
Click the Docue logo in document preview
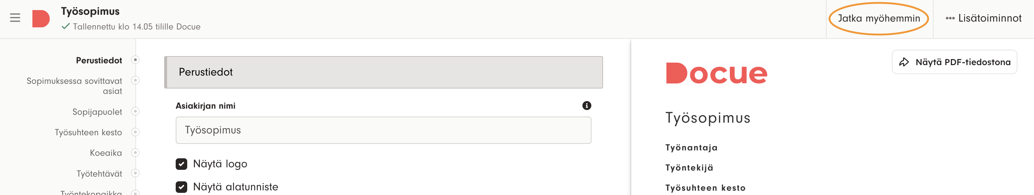716,73
